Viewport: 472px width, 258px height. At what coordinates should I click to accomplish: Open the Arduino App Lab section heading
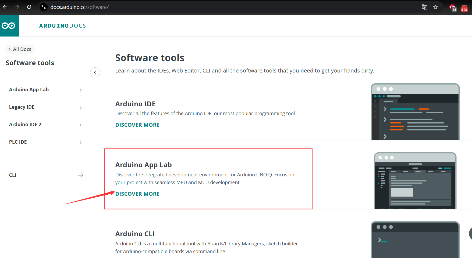click(144, 165)
